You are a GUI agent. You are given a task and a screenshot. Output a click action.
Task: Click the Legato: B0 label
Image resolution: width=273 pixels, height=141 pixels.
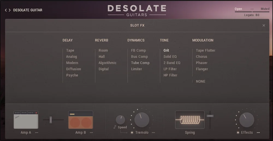click(252, 15)
